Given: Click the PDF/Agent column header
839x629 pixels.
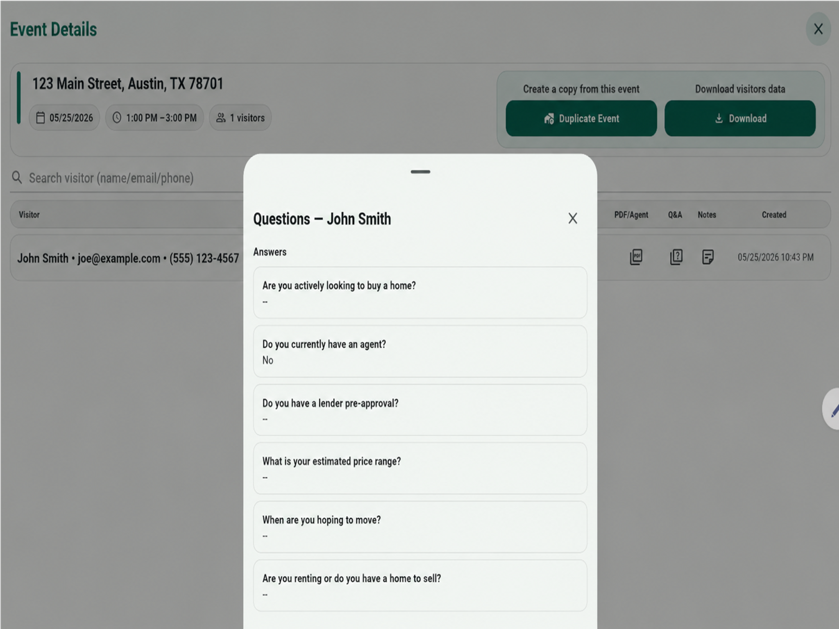Looking at the screenshot, I should [x=631, y=215].
